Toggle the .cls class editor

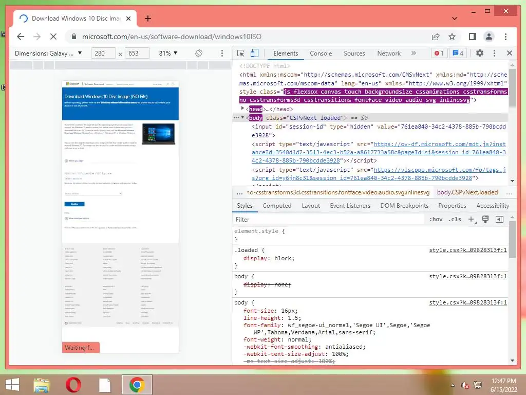point(455,219)
